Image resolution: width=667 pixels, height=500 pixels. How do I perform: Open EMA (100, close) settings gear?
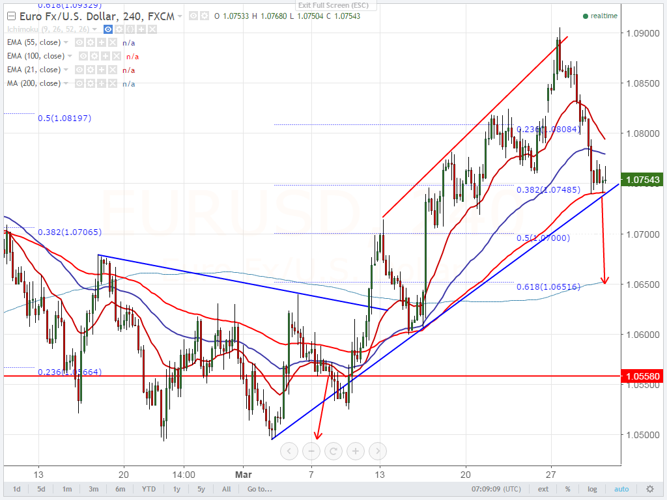point(94,56)
